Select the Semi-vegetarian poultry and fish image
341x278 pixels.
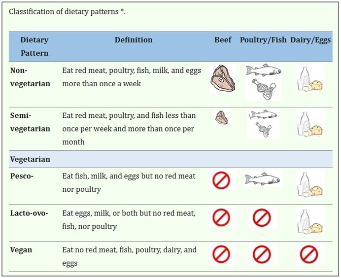[x=263, y=124]
